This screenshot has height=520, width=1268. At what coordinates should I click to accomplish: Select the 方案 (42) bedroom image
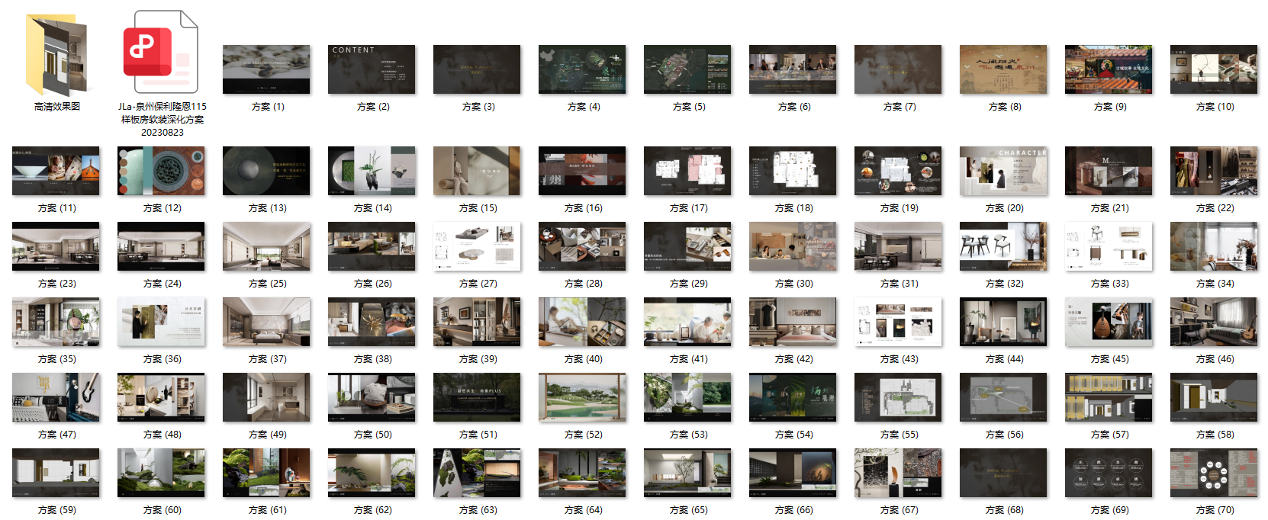(x=793, y=322)
